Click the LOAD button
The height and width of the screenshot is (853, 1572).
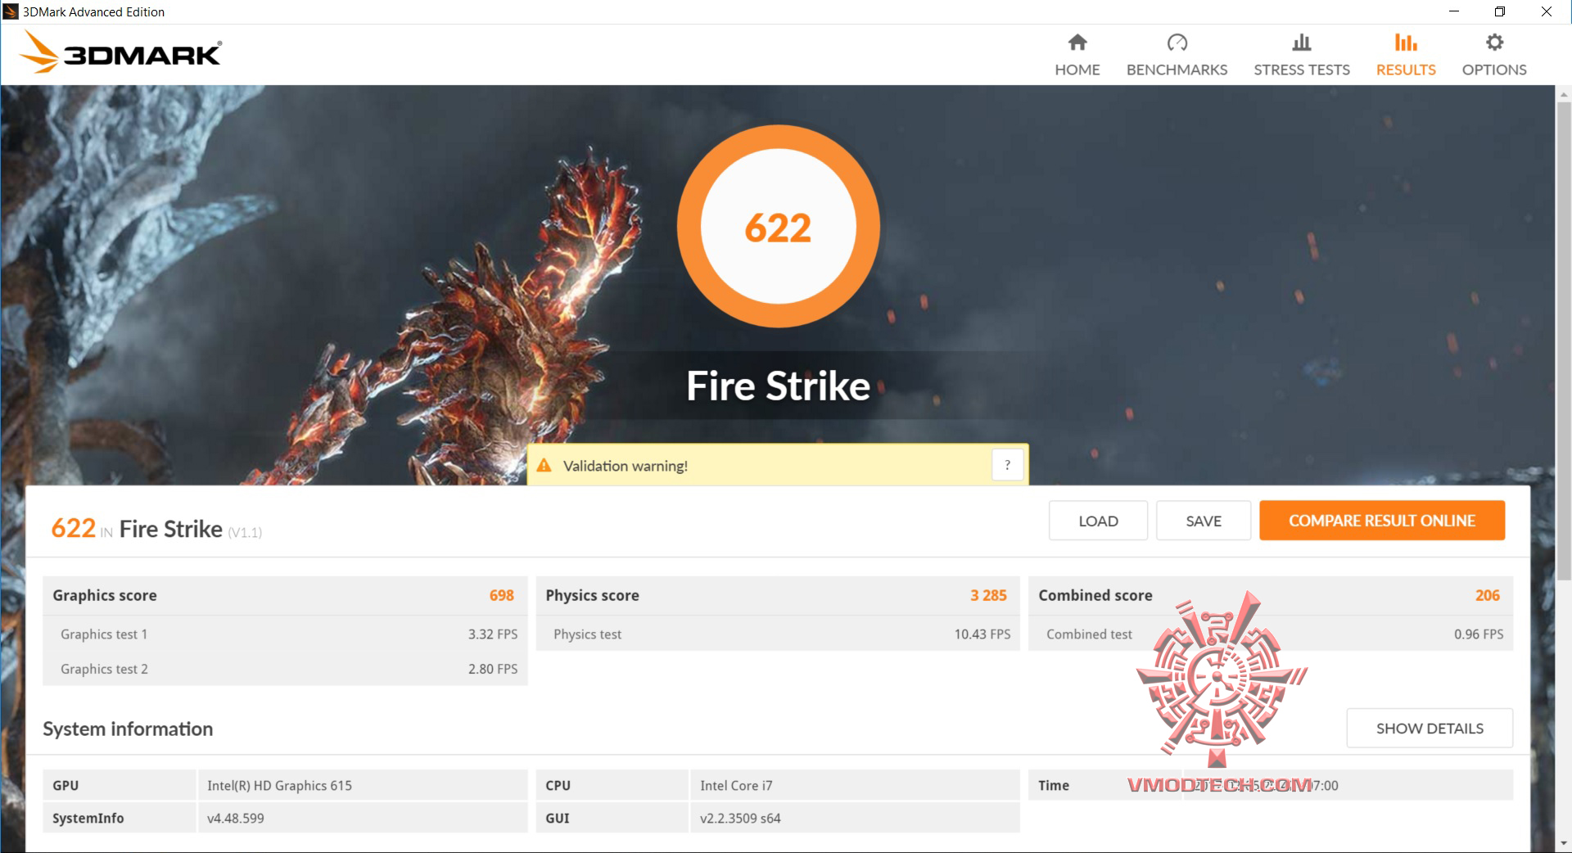1098,521
